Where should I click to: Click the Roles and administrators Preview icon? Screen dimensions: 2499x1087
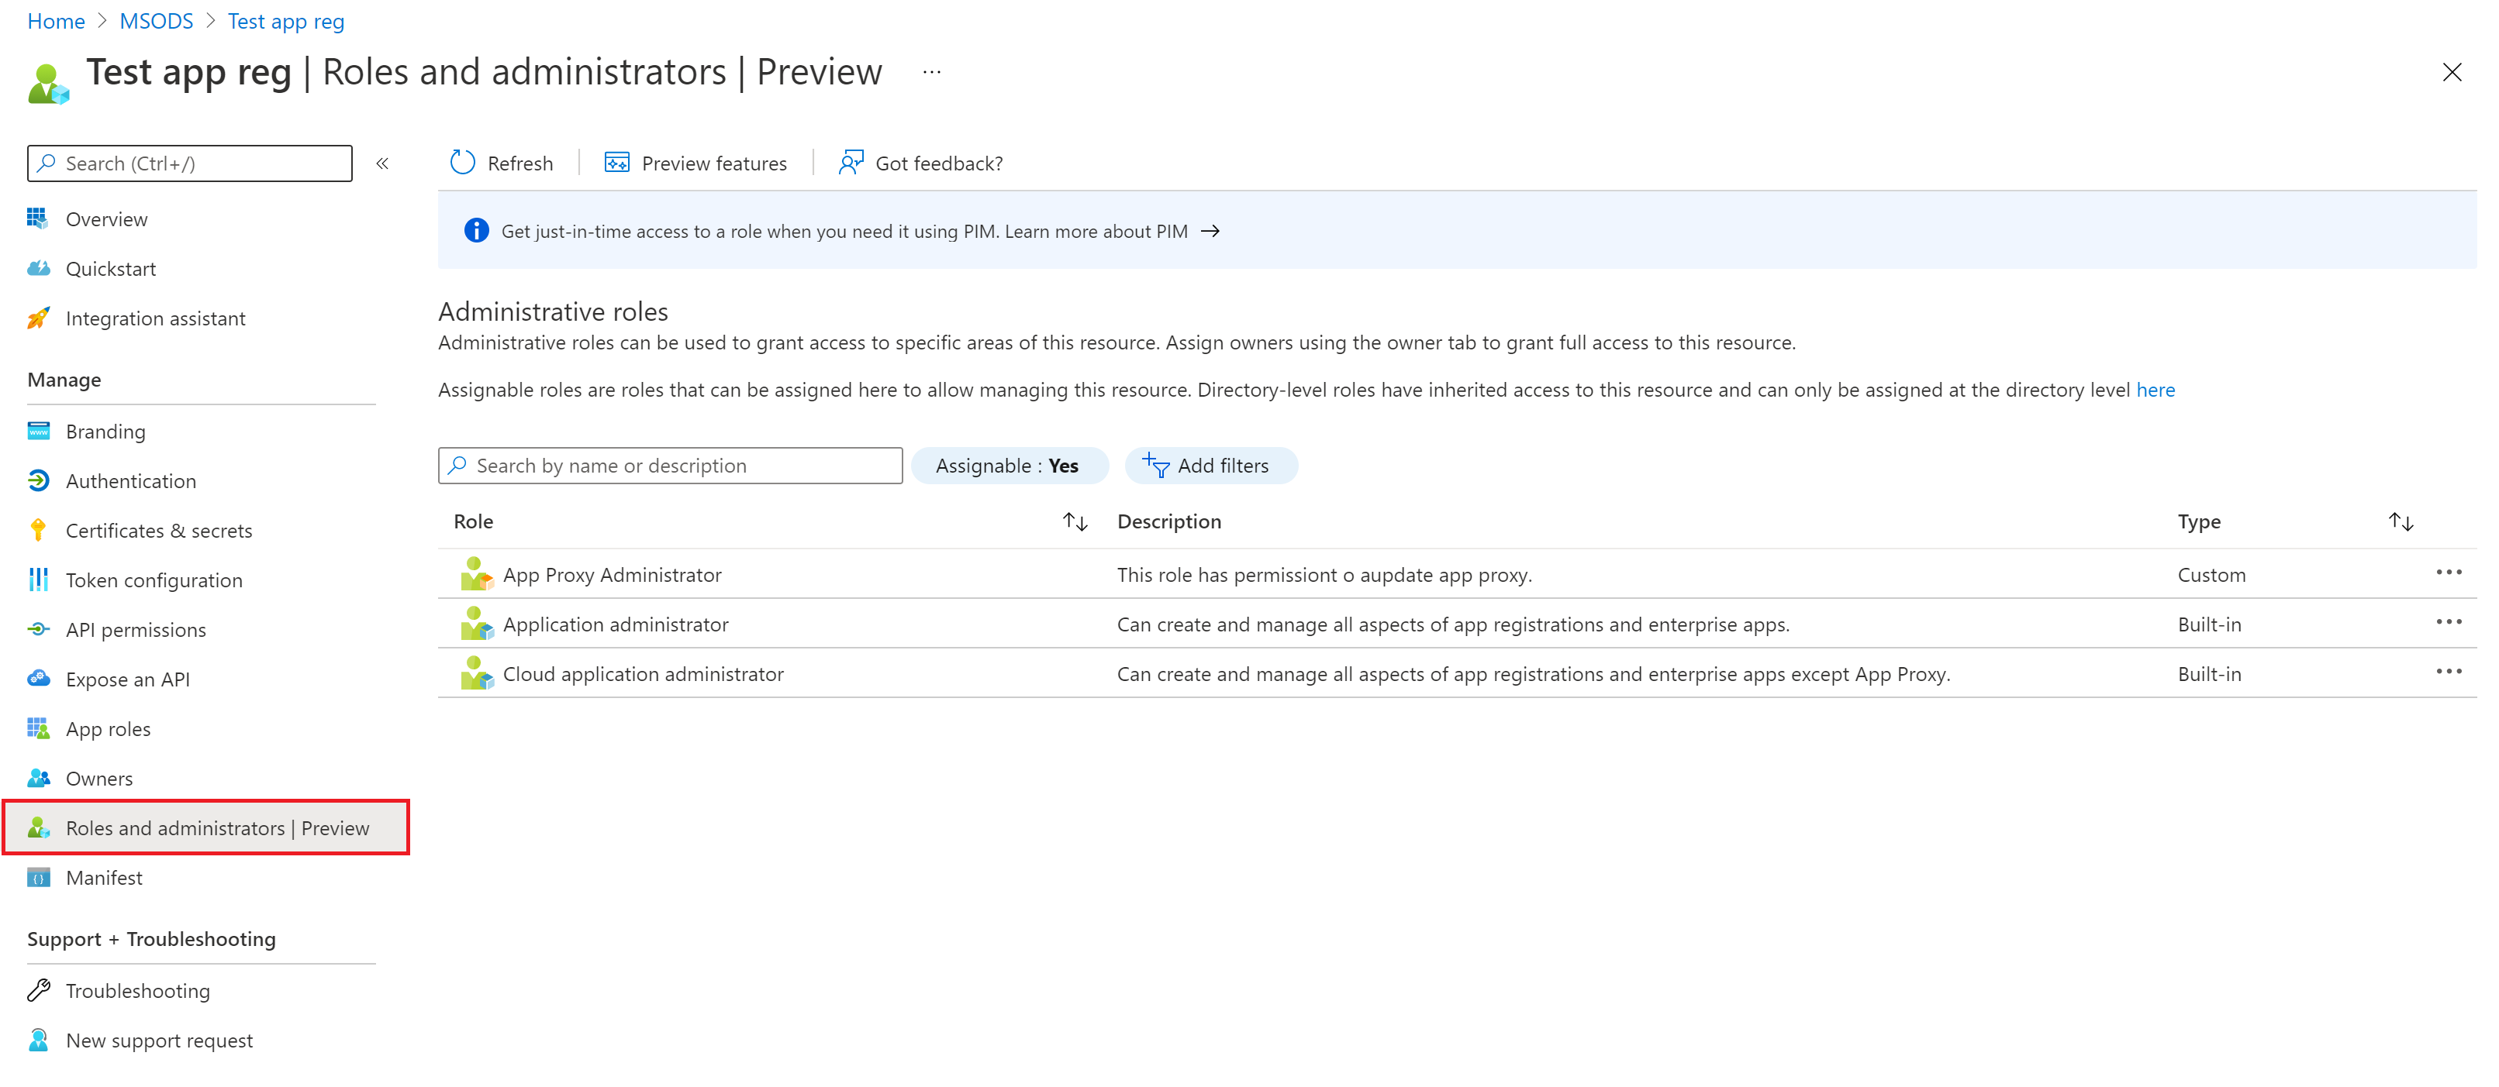(40, 826)
